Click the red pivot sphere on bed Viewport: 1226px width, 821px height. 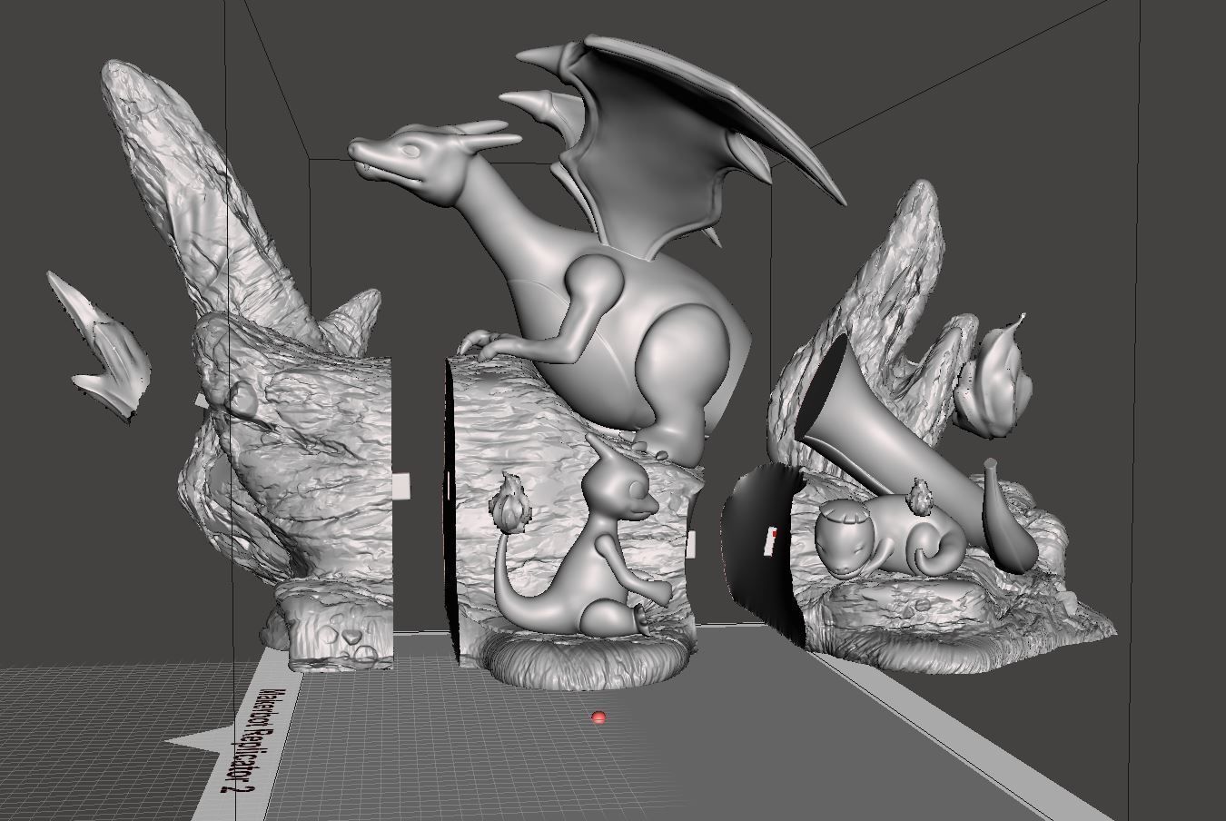(598, 717)
